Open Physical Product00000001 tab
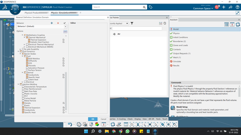241x135 pixels. tap(36, 13)
